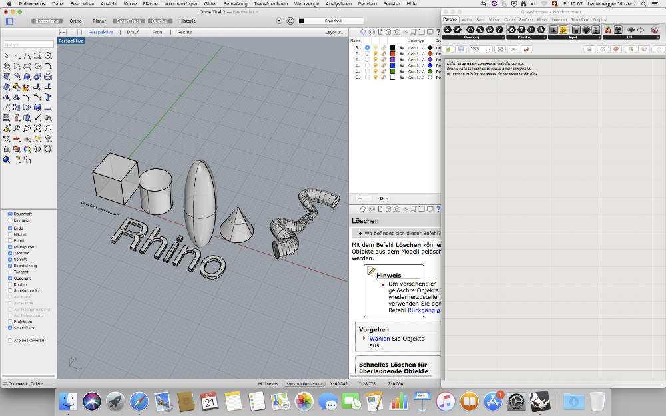Image resolution: width=666 pixels, height=416 pixels.
Task: Open the red layer color swatch
Action: click(x=392, y=54)
